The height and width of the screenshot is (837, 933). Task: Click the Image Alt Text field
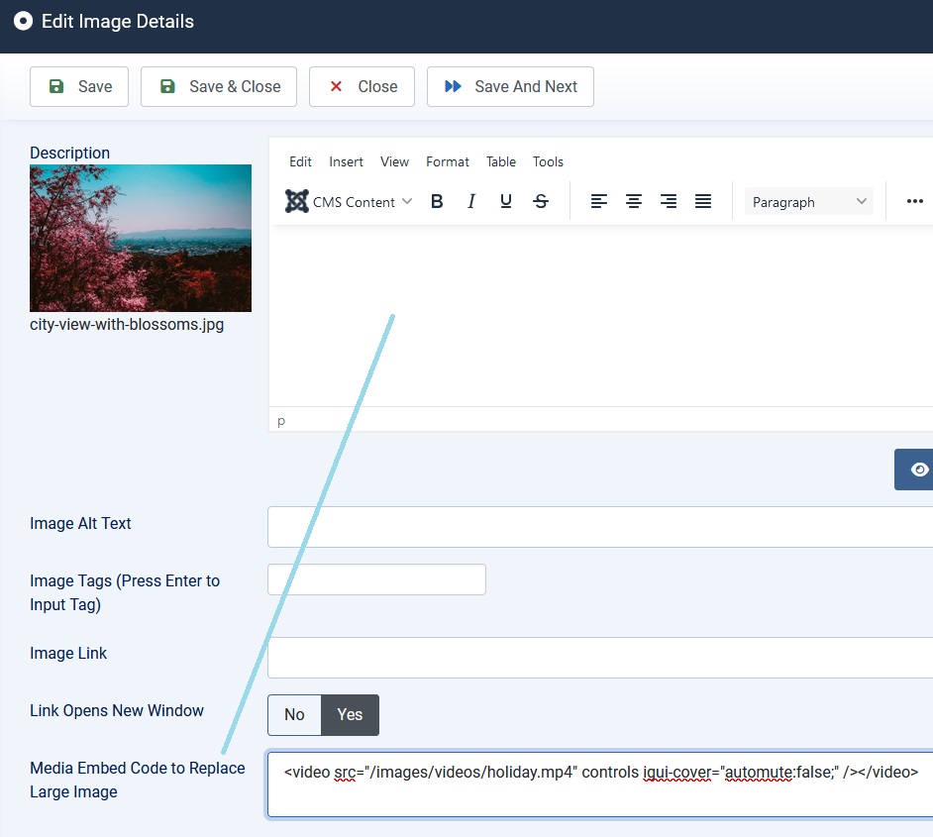coord(600,527)
